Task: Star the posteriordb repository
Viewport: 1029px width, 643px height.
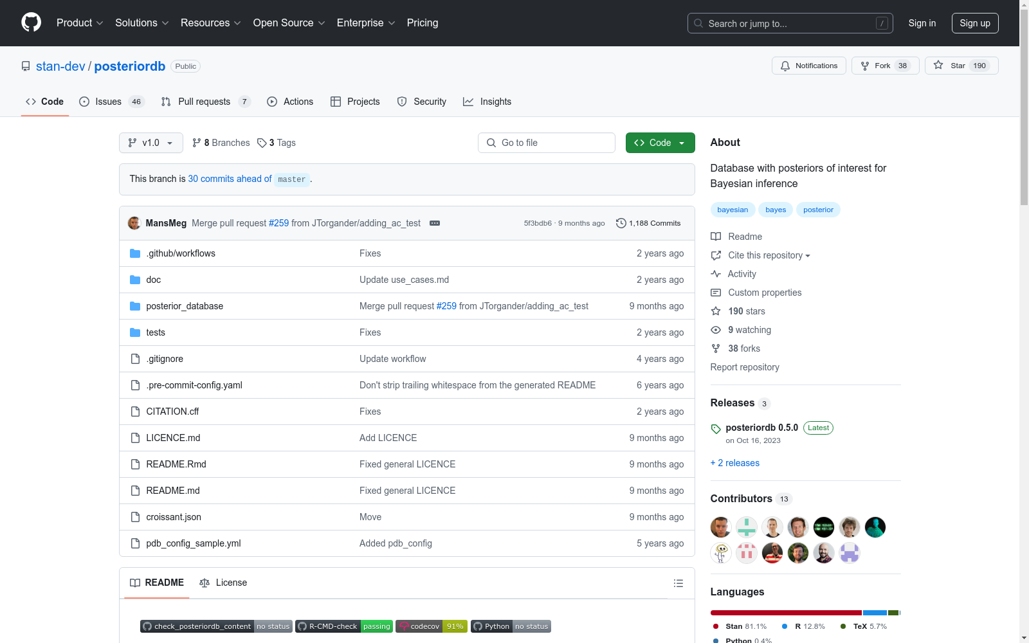Action: pos(961,66)
